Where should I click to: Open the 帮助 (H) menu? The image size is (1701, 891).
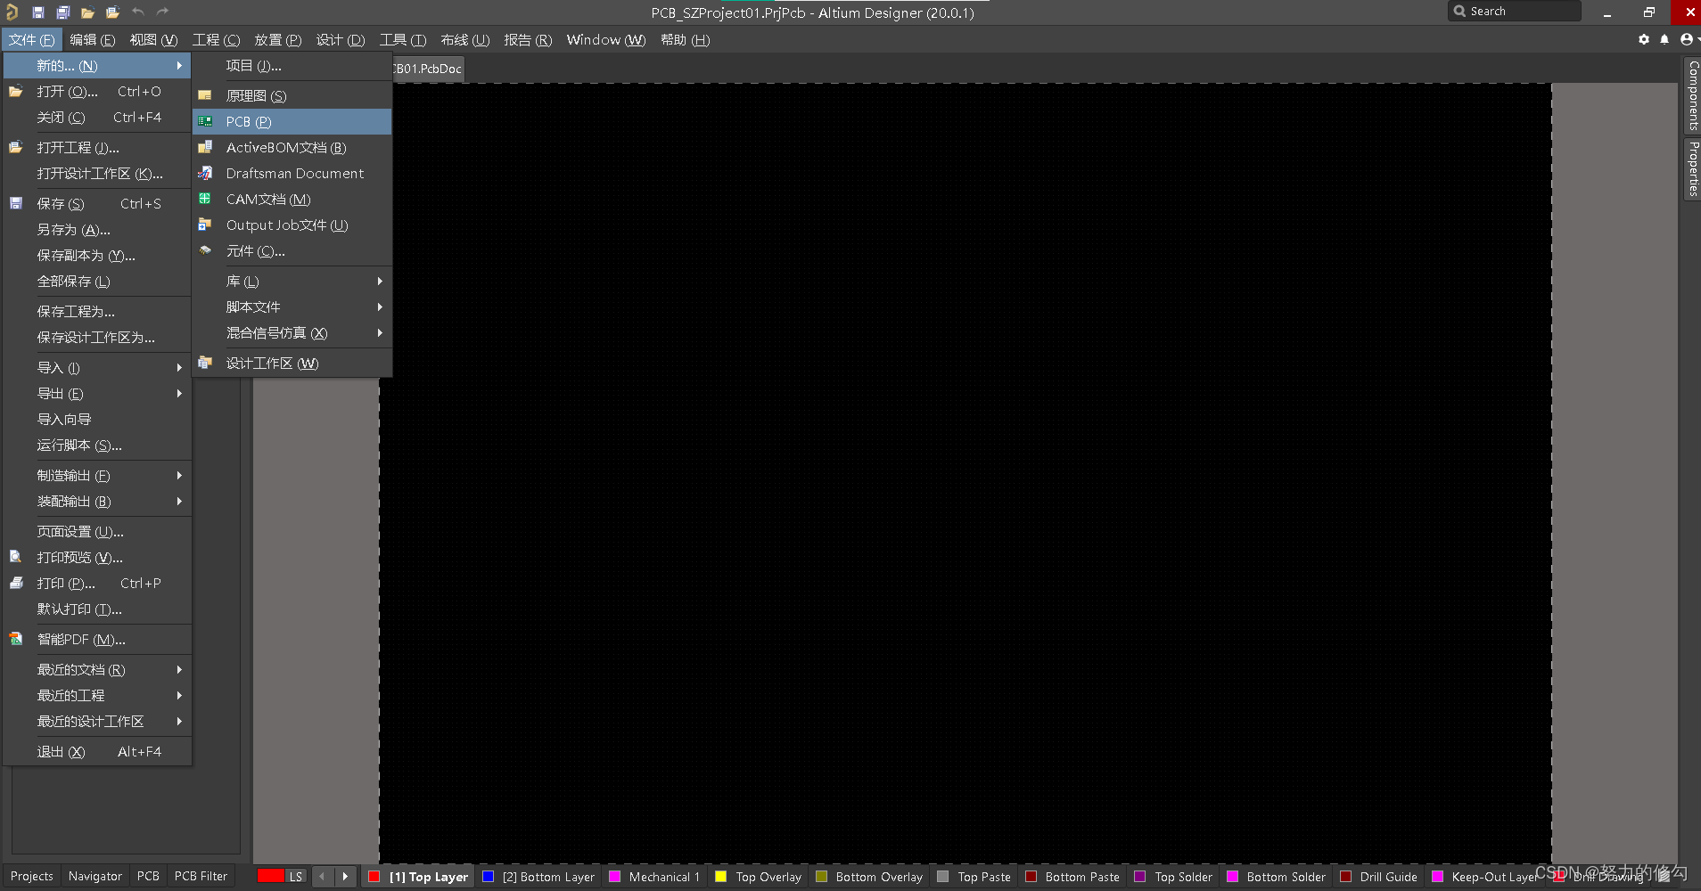pyautogui.click(x=685, y=39)
